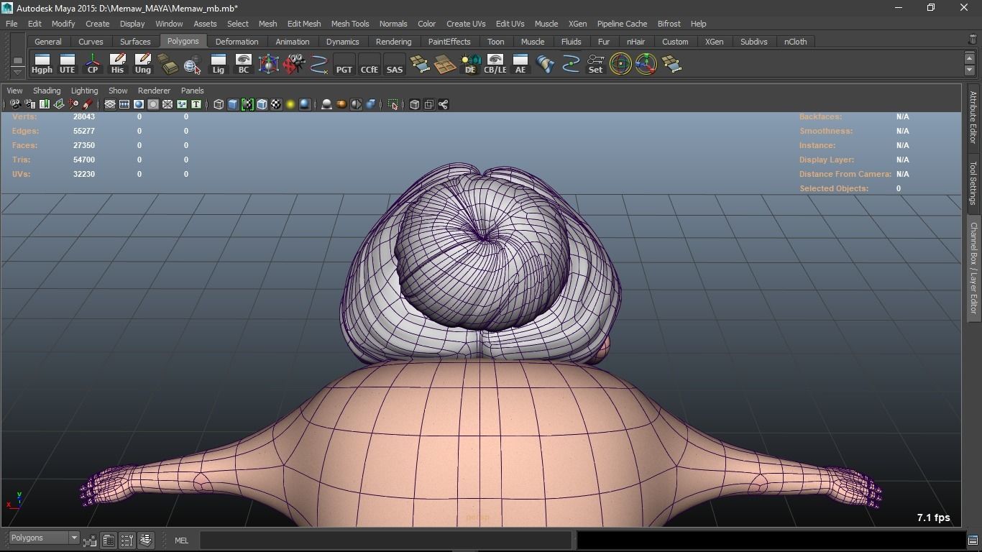Click the UV Texture Editor (UTE) shelf icon

coord(67,64)
